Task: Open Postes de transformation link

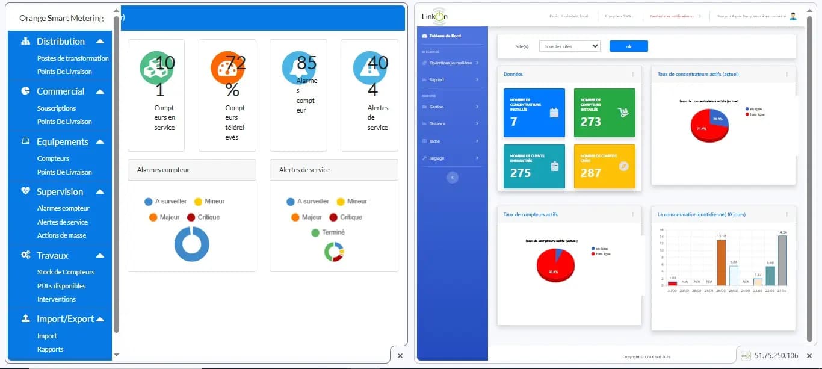Action: [73, 58]
